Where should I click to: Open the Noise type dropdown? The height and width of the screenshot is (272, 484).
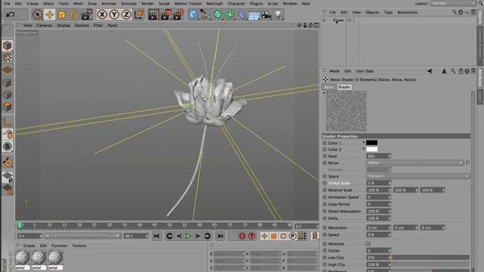[415, 163]
